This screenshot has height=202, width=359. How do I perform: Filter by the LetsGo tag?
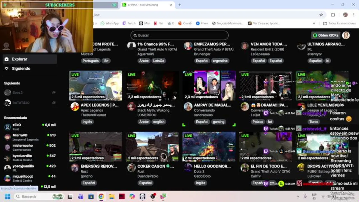[159, 61]
